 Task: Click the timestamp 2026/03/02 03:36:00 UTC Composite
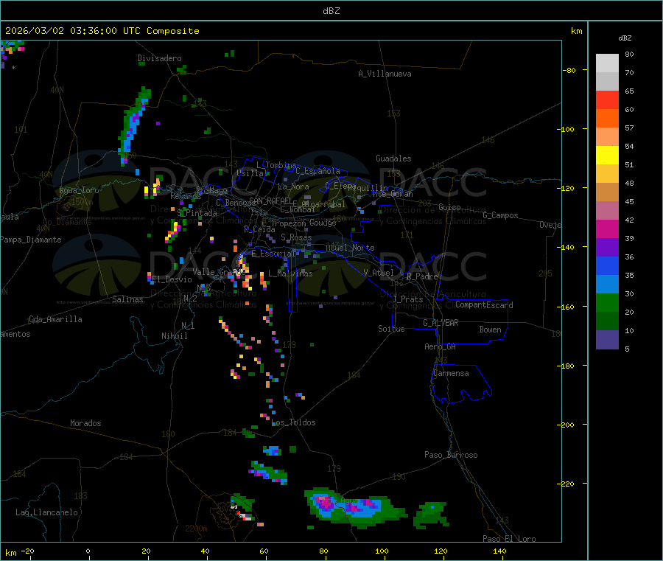pos(102,31)
